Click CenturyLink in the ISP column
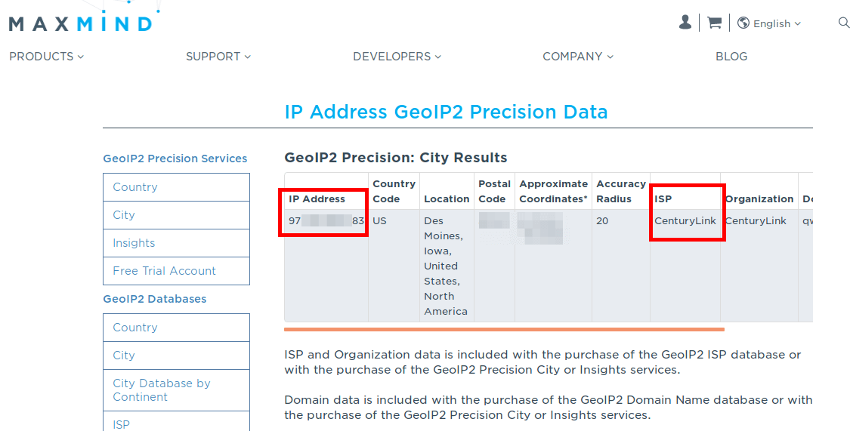The image size is (850, 431). point(685,221)
